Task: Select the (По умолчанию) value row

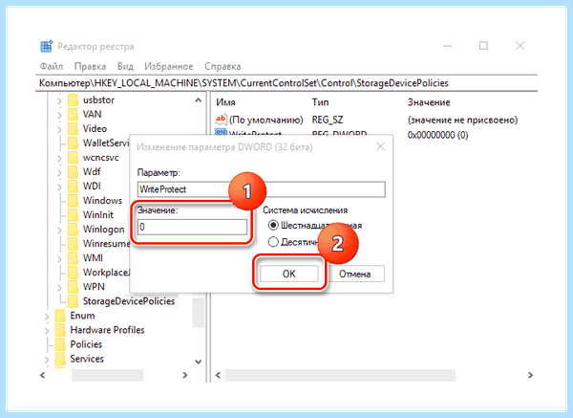Action: [367, 120]
